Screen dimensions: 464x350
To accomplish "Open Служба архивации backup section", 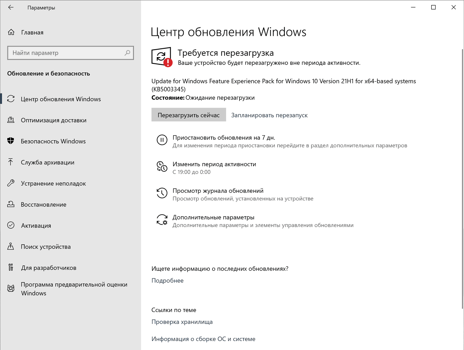I will pyautogui.click(x=47, y=162).
